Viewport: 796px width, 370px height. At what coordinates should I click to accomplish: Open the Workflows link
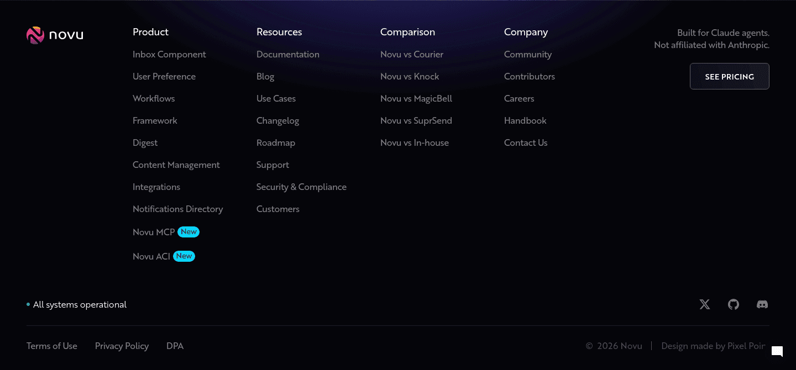[154, 98]
